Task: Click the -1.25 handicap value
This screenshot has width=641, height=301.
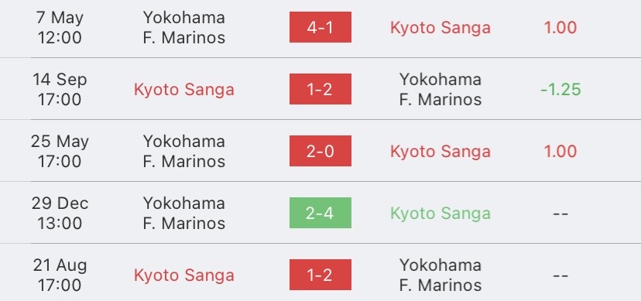Action: [x=560, y=90]
